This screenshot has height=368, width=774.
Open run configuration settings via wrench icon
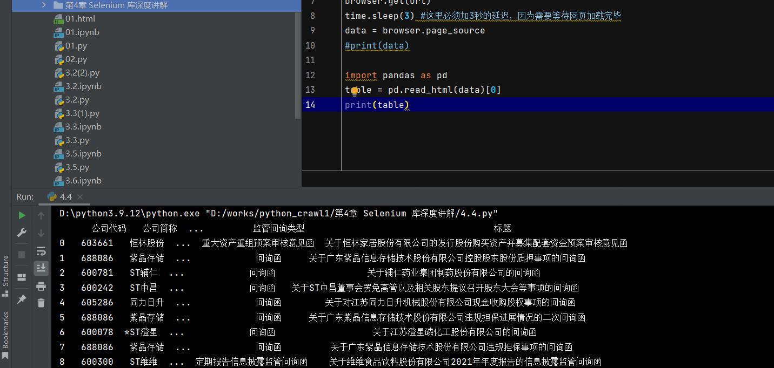[x=22, y=232]
